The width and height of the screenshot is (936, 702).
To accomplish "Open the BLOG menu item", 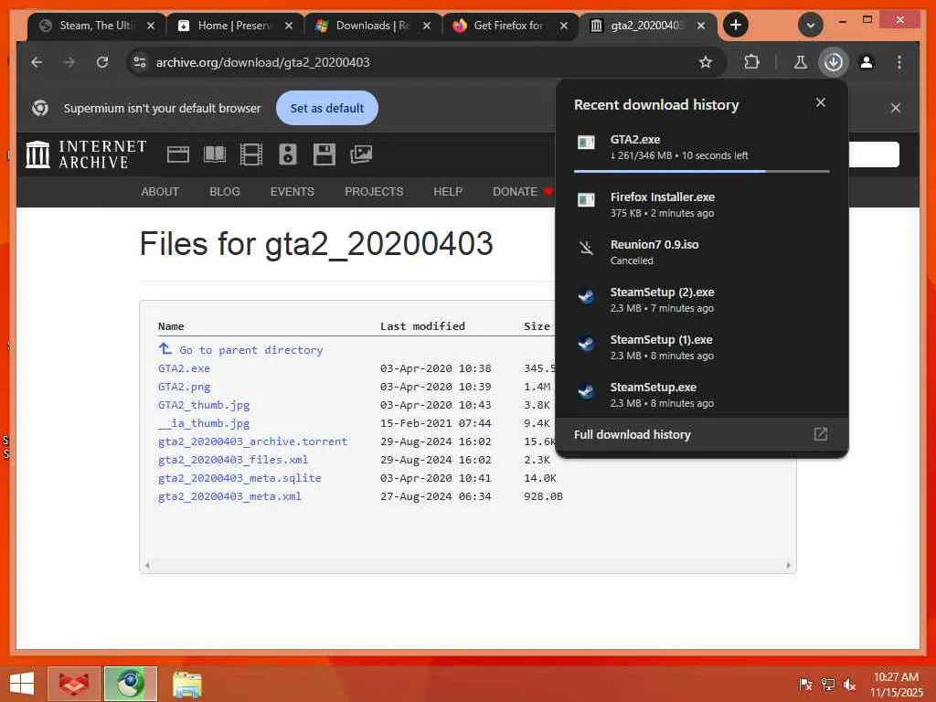I will [225, 192].
